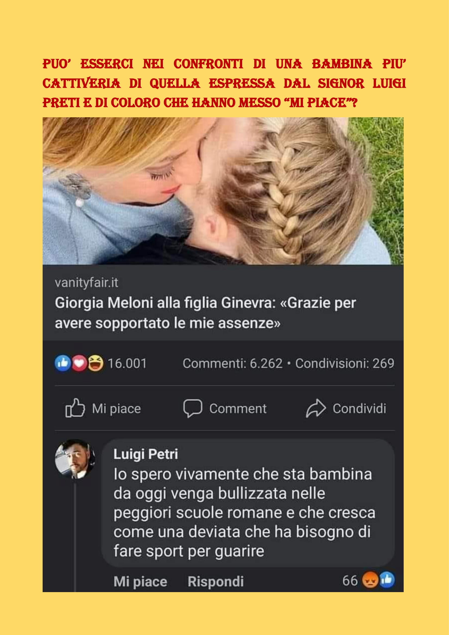Click the angry face reaction on the comment
The height and width of the screenshot is (635, 449).
[370, 580]
